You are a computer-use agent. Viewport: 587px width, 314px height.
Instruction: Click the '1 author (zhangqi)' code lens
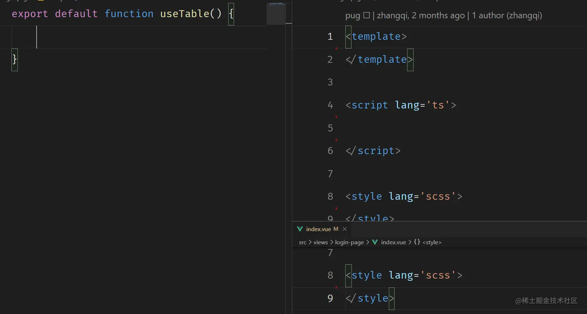coord(507,16)
